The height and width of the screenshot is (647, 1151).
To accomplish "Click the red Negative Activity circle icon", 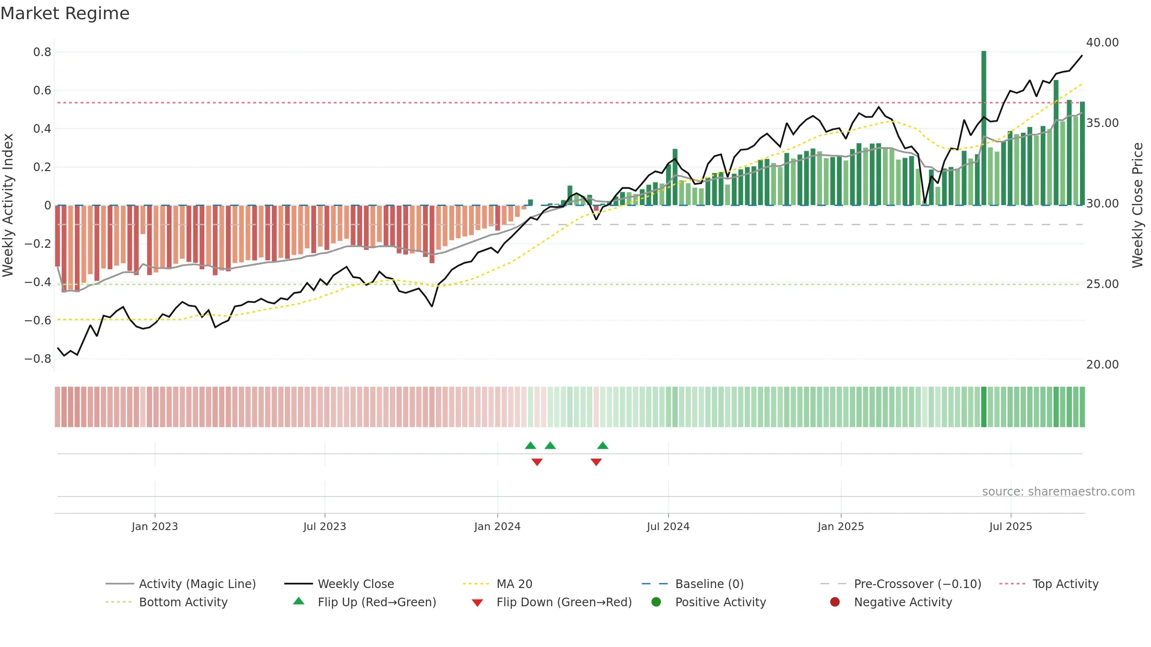I will click(835, 602).
